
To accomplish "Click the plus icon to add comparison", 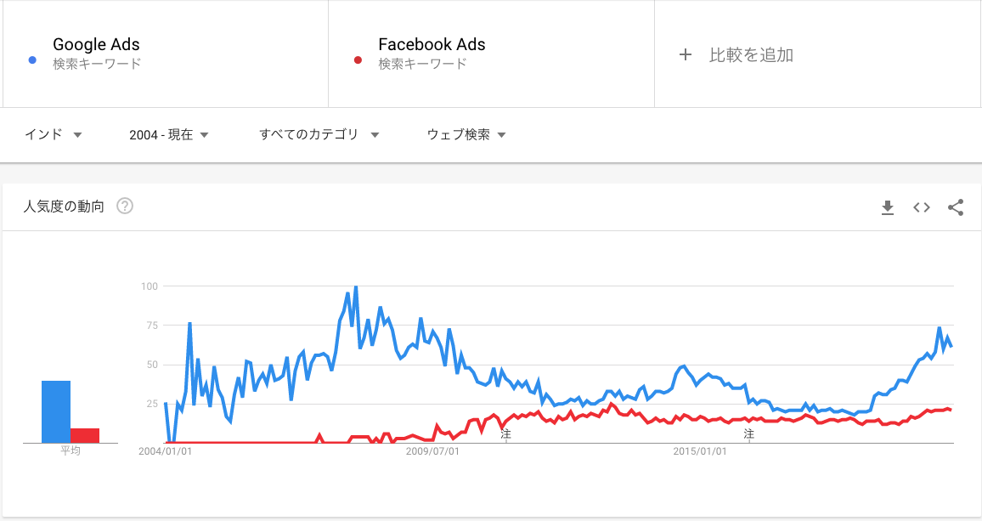I will tap(686, 55).
